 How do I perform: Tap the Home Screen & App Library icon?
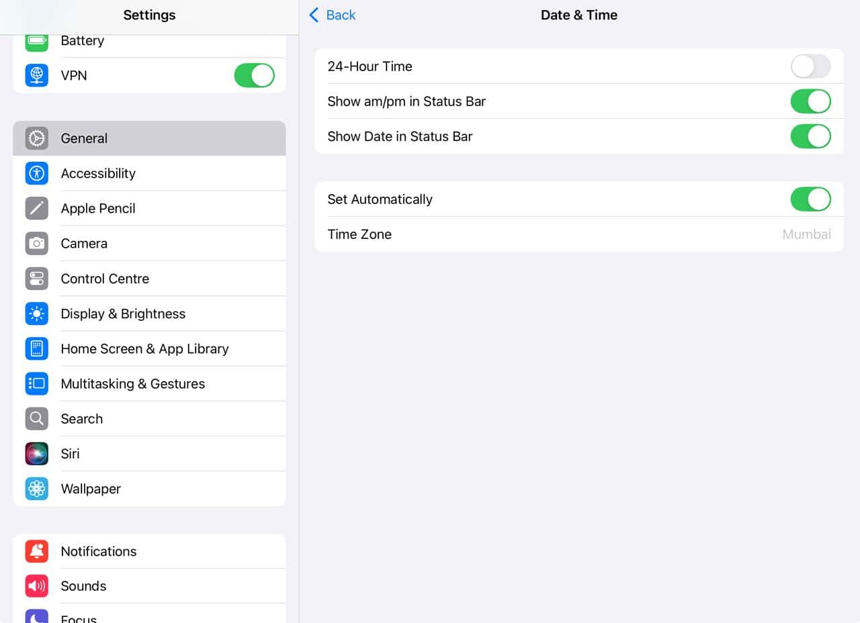tap(37, 348)
